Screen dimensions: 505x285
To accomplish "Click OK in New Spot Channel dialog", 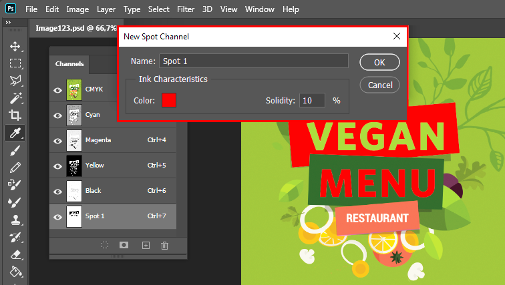I will pyautogui.click(x=379, y=62).
